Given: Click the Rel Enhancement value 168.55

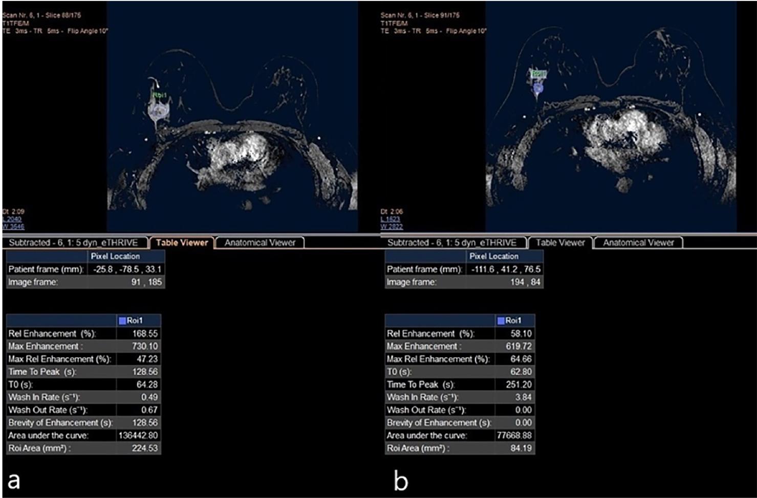Looking at the screenshot, I should coord(145,333).
